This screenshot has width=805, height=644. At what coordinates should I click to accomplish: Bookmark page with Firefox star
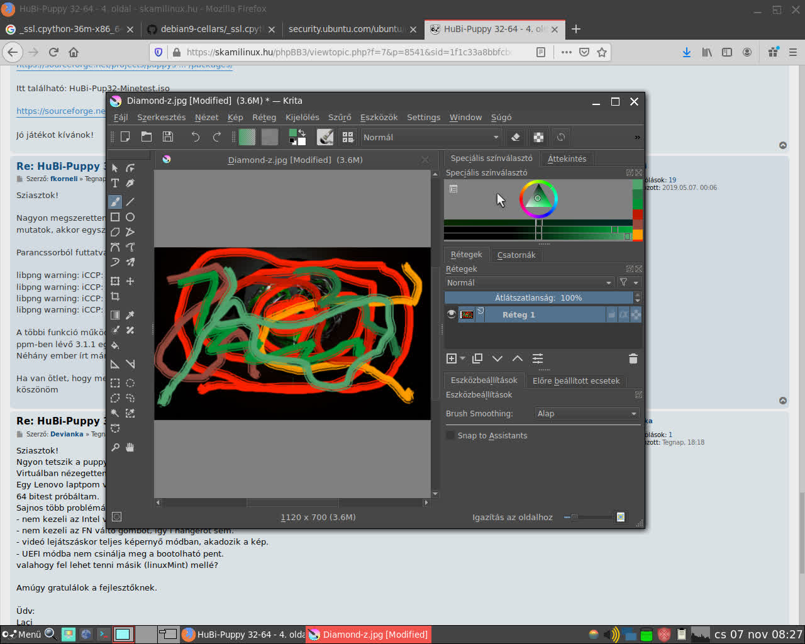602,52
